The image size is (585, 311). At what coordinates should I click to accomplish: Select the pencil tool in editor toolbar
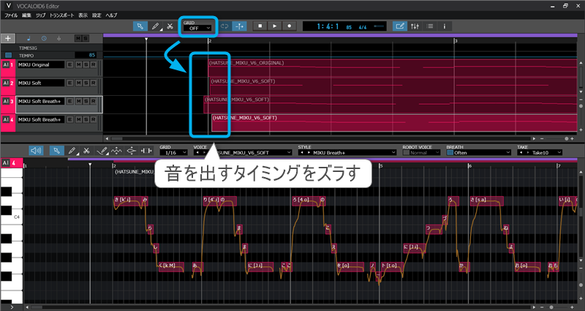[72, 151]
